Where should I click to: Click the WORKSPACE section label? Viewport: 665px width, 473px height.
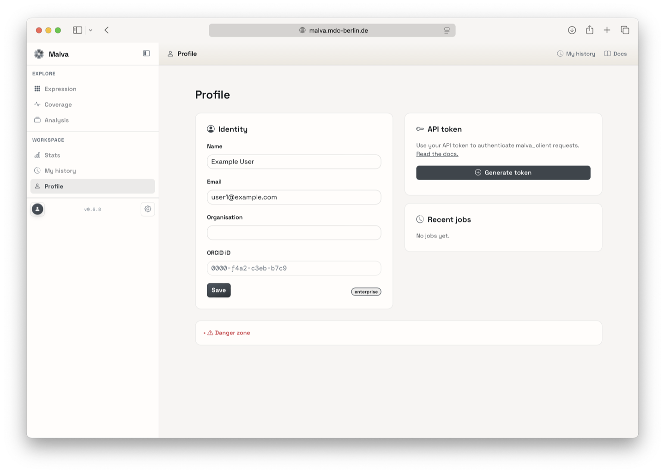pyautogui.click(x=48, y=140)
